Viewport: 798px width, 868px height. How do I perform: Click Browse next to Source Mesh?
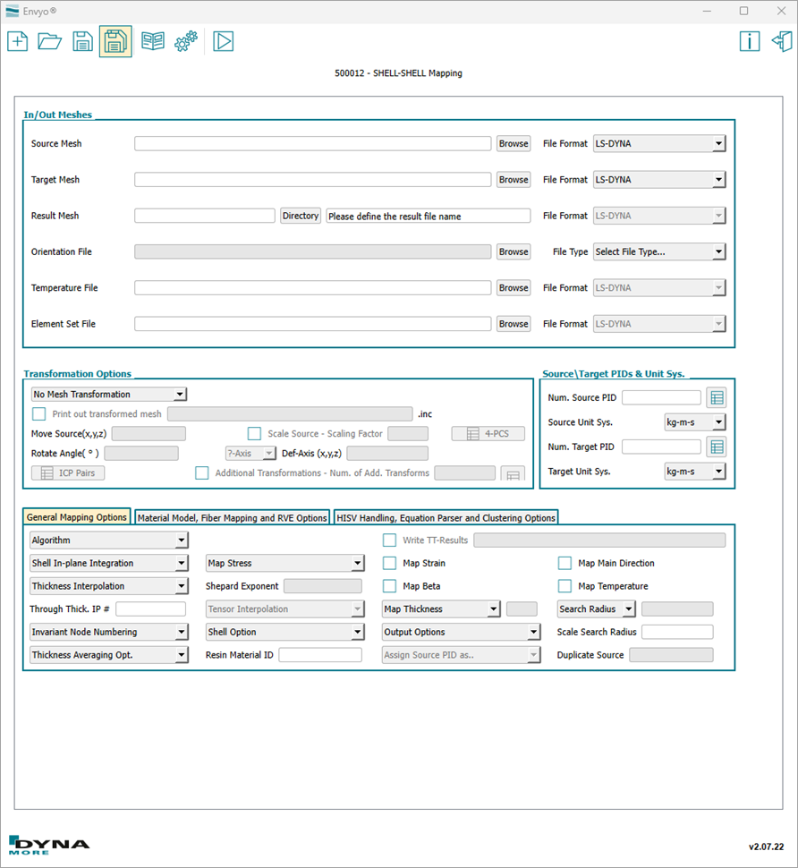[514, 144]
